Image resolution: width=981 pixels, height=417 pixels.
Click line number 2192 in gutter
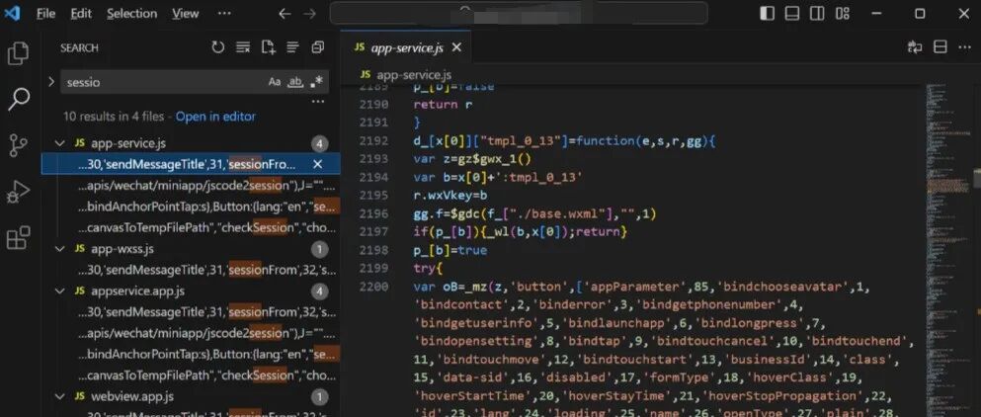(x=373, y=141)
